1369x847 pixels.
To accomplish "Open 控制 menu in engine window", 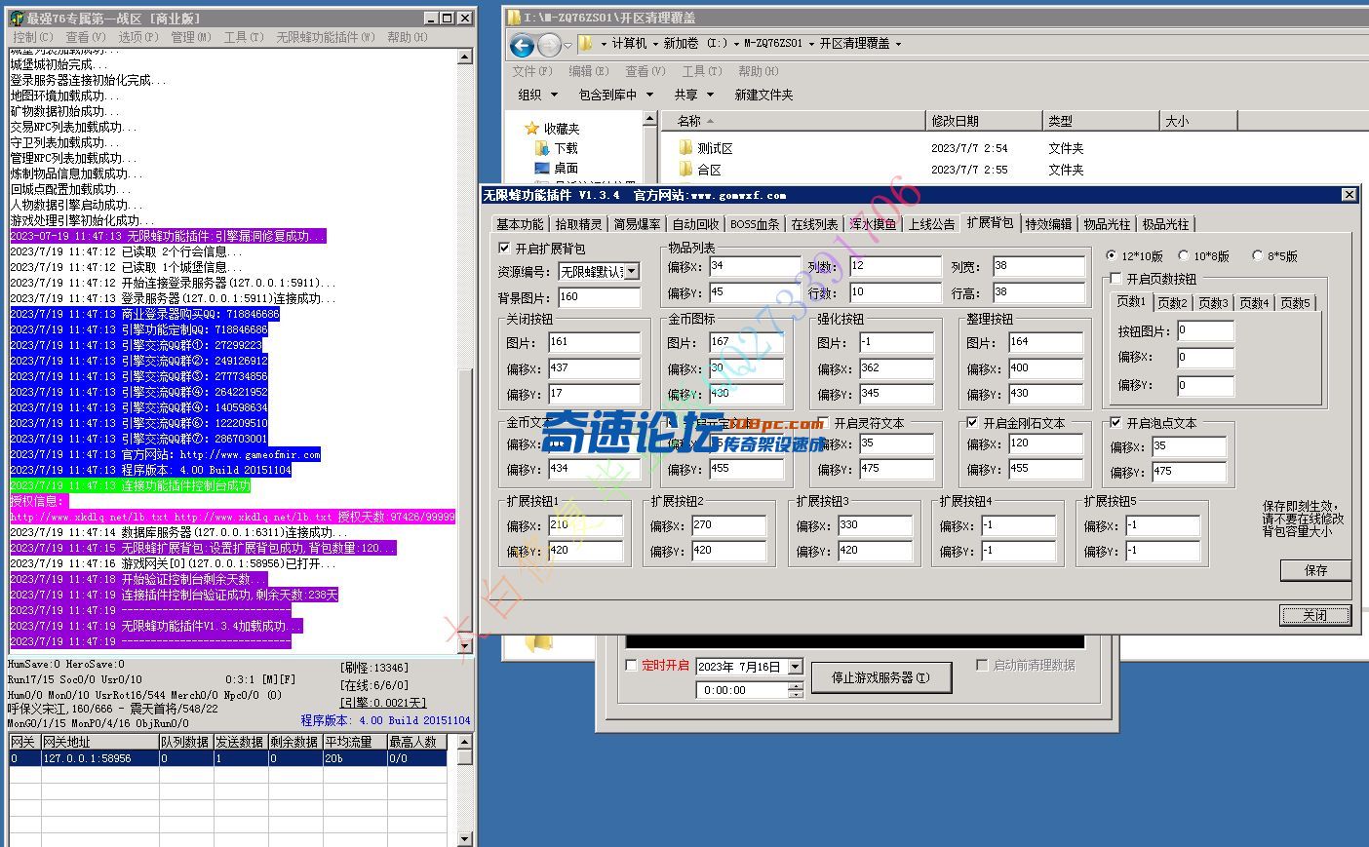I will coord(32,37).
